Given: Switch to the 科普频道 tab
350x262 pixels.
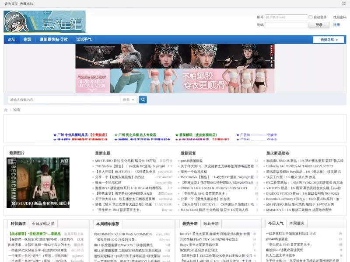Looking at the screenshot, I should (18, 224).
